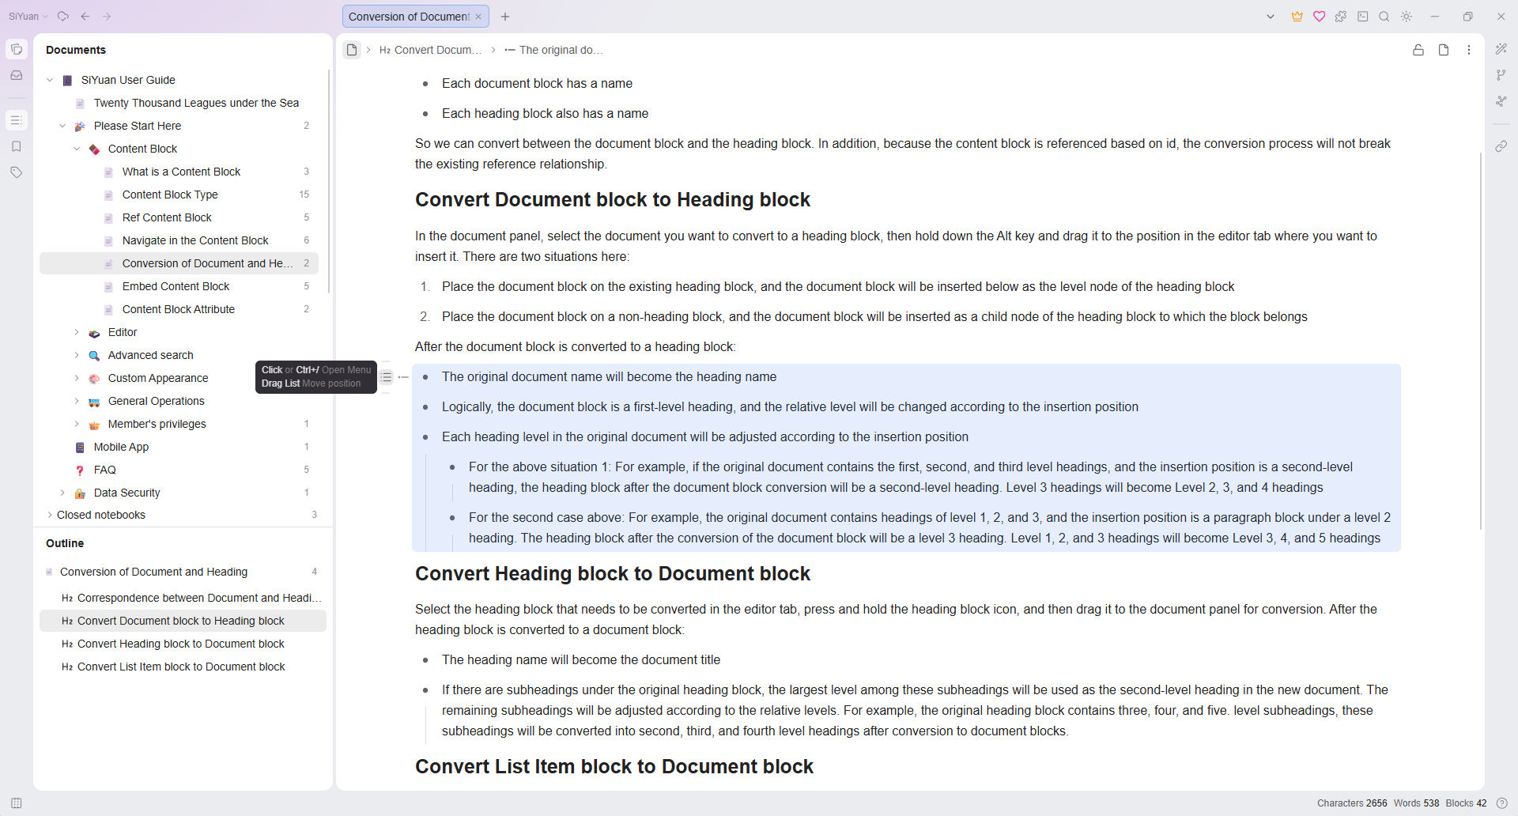Open the tab list dropdown chevron

point(1271,17)
